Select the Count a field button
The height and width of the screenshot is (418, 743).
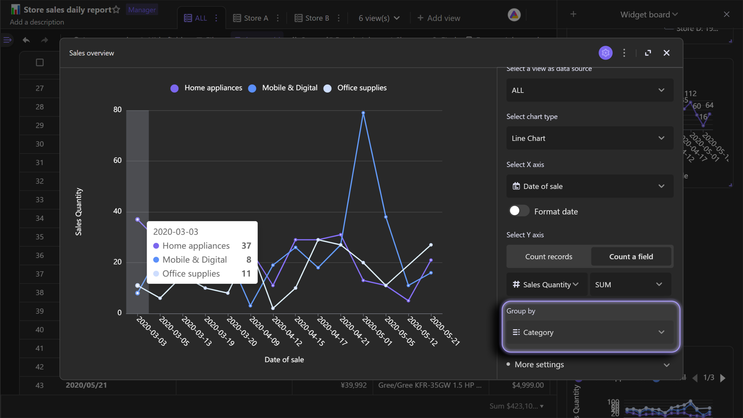(631, 256)
